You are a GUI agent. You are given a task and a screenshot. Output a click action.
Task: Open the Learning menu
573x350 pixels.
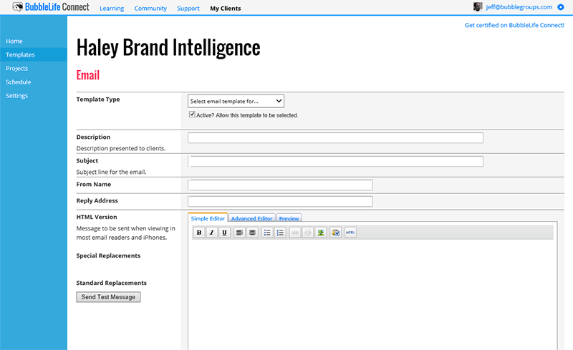tap(112, 9)
